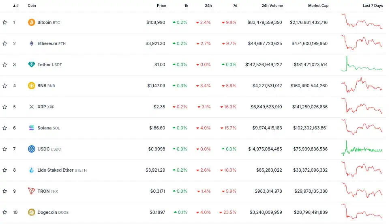Sort table by Market Cap header
Viewport: 390px width, 224px height.
318,6
